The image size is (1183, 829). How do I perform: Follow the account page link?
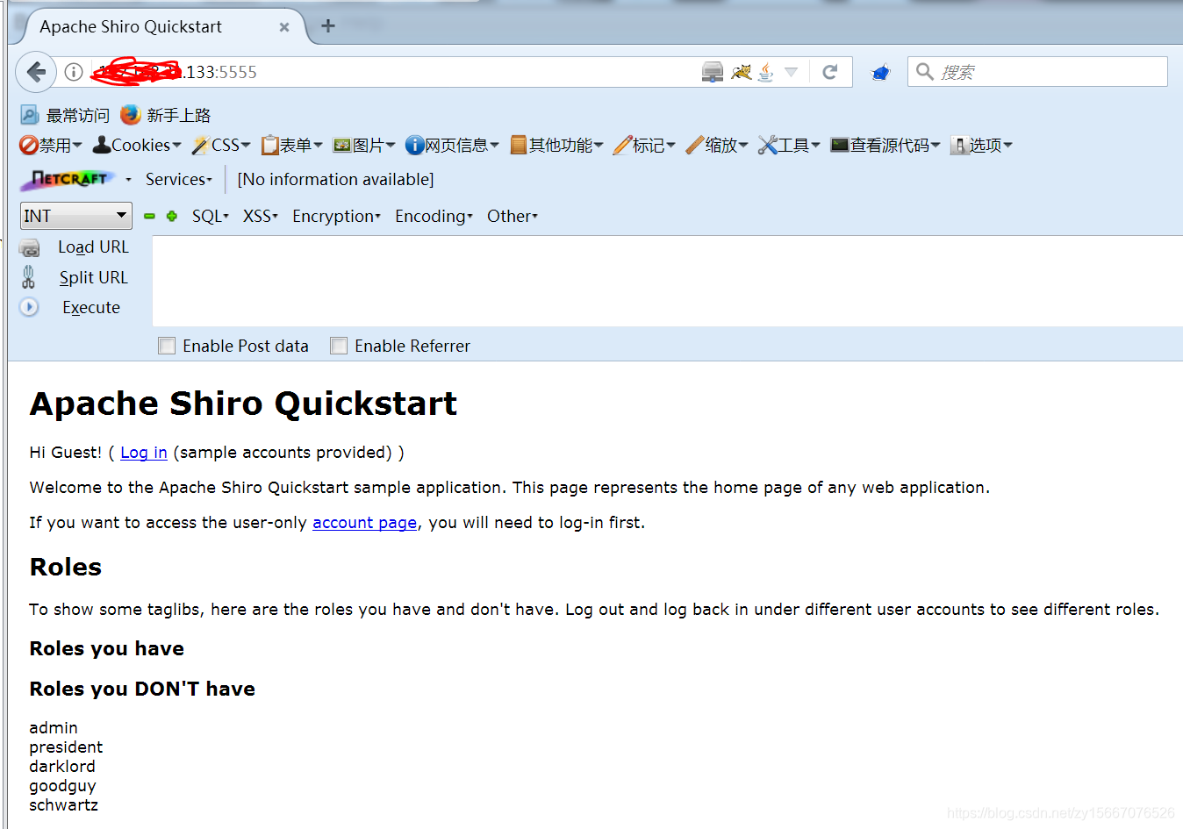[x=365, y=523]
